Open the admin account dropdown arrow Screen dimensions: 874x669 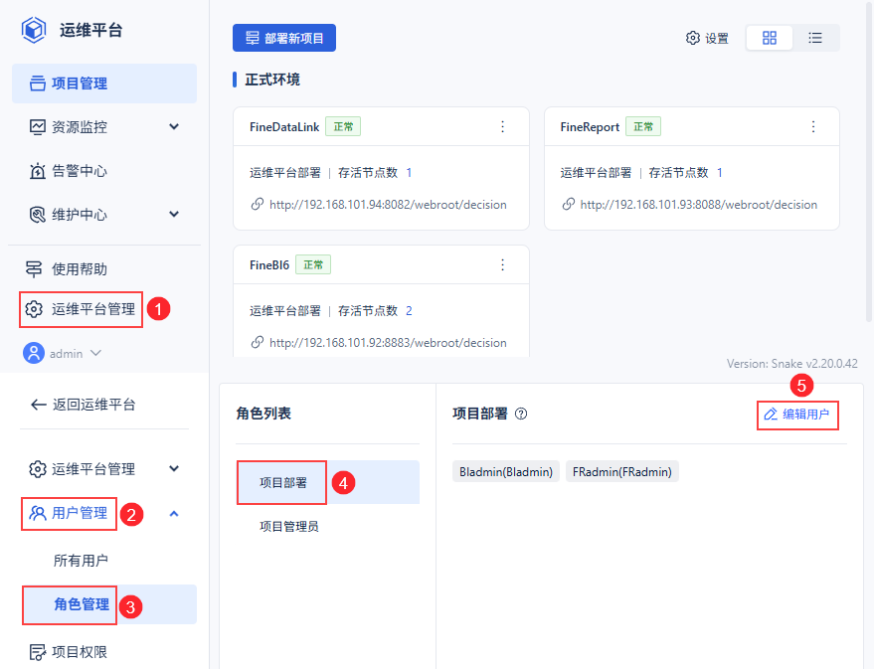[x=95, y=353]
